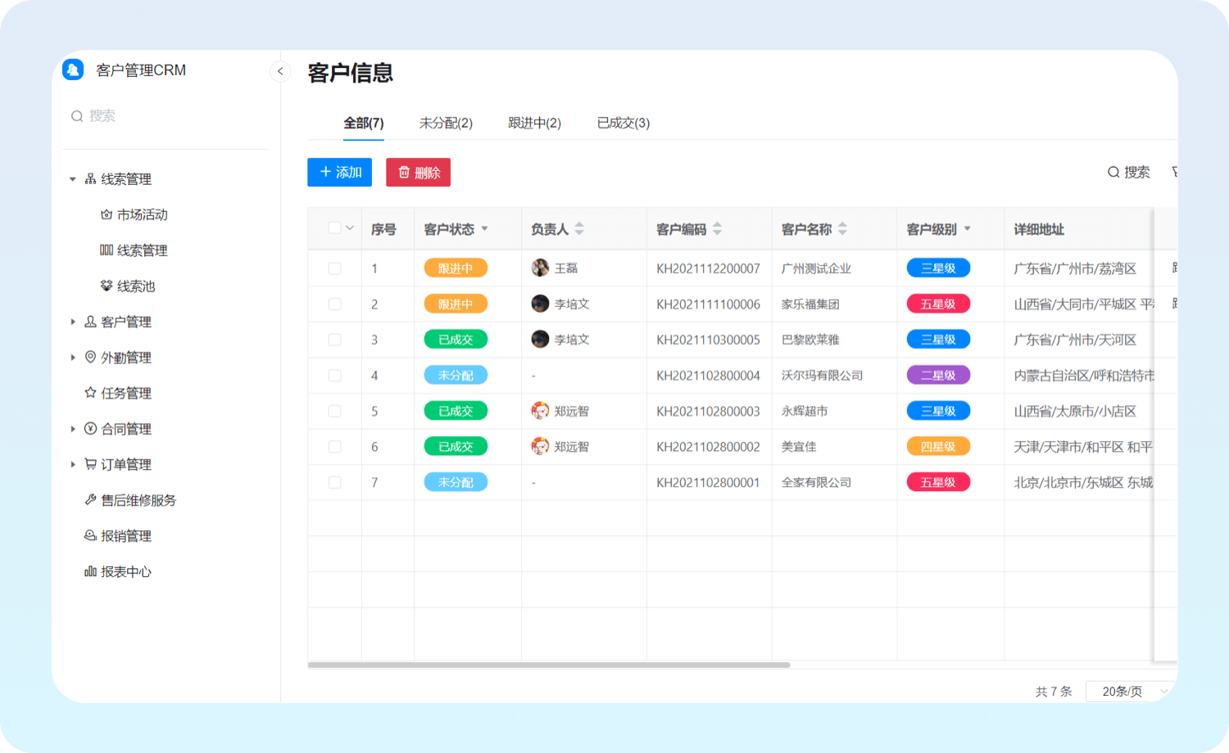Click the table's horizontal scrollbar
The image size is (1229, 753).
click(549, 665)
